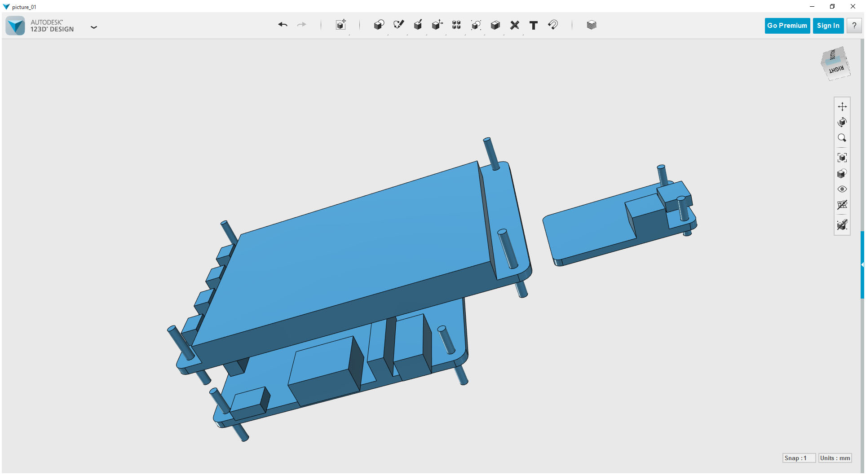Open the Units : mm setting
866x475 pixels.
tap(835, 458)
